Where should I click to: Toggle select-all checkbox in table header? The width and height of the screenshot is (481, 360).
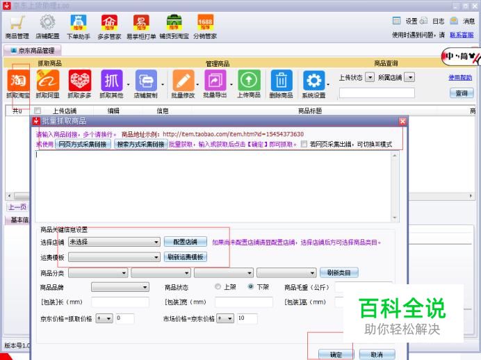pyautogui.click(x=38, y=111)
